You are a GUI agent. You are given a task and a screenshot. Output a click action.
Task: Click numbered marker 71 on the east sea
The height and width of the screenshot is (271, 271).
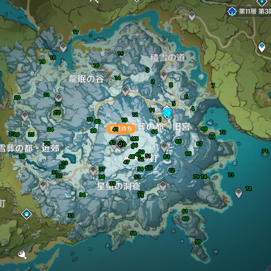click(x=265, y=151)
